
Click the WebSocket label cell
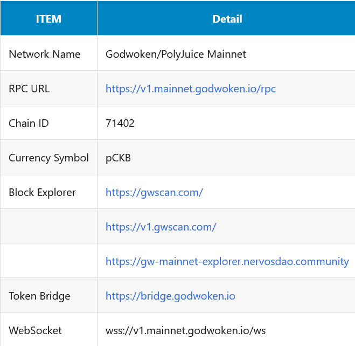35,330
